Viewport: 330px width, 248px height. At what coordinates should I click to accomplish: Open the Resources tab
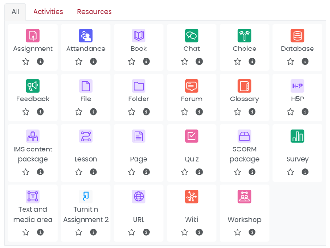pyautogui.click(x=94, y=11)
